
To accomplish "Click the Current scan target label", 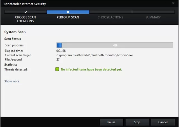I will tap(18, 55).
